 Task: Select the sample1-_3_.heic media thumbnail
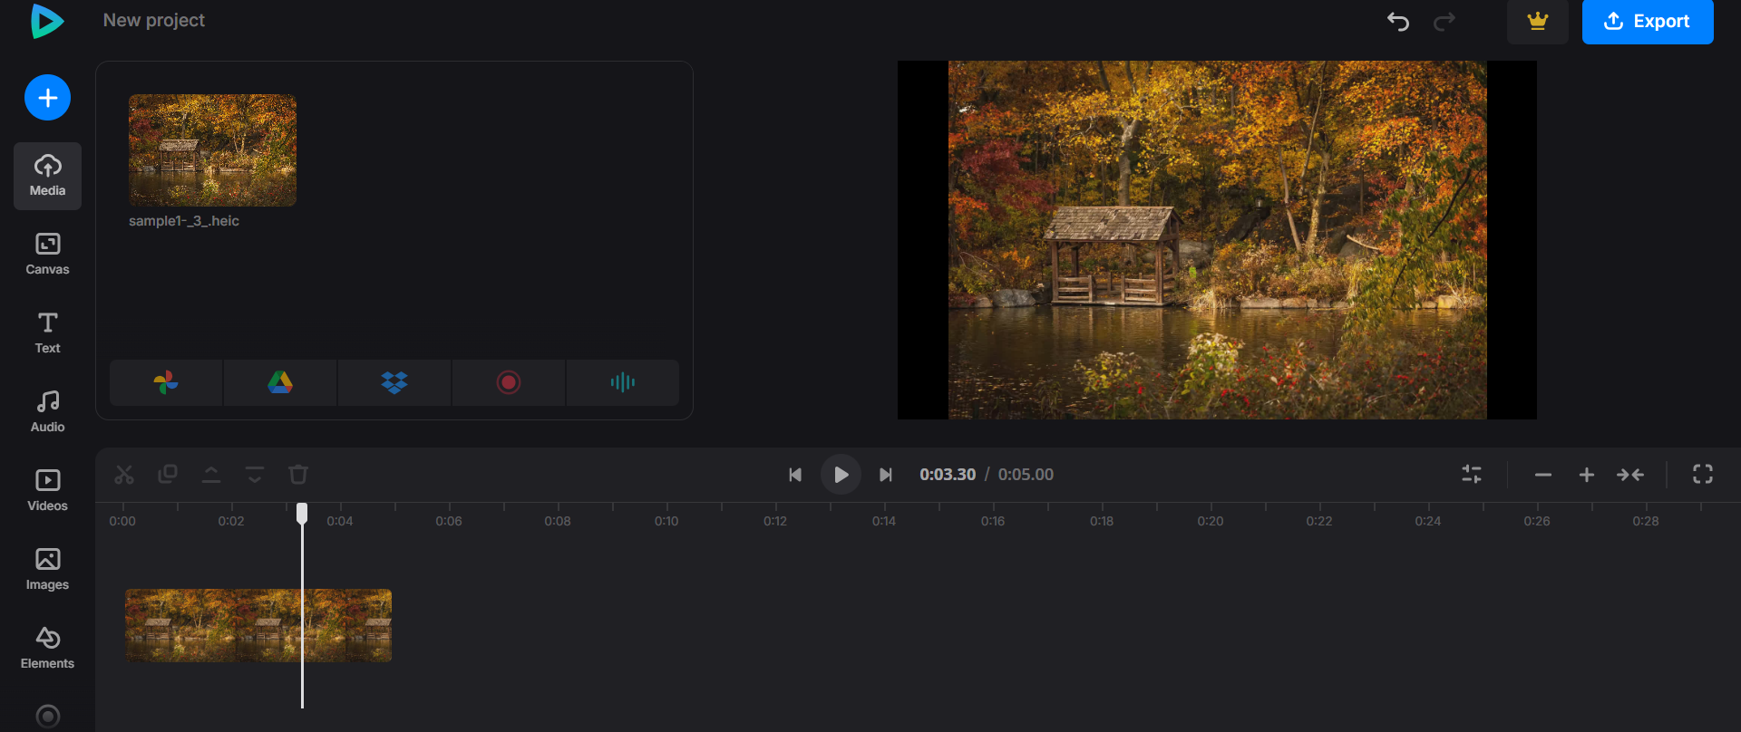pyautogui.click(x=212, y=150)
